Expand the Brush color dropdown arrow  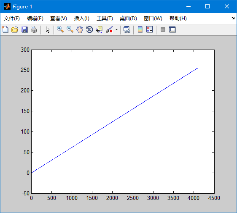116,29
